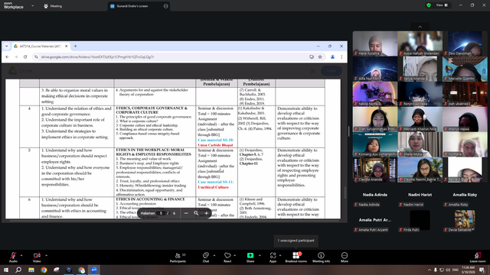Open Meeting info
Screen dimensions: 490x275
(321, 257)
